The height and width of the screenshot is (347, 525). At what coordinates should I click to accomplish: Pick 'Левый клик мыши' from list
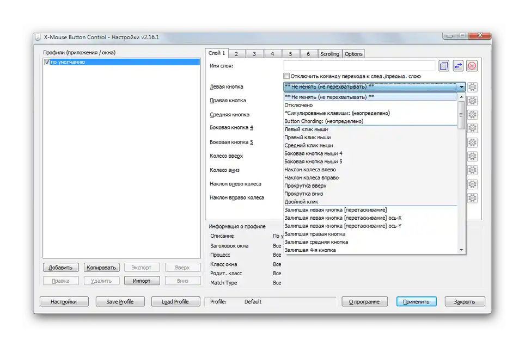pos(370,129)
